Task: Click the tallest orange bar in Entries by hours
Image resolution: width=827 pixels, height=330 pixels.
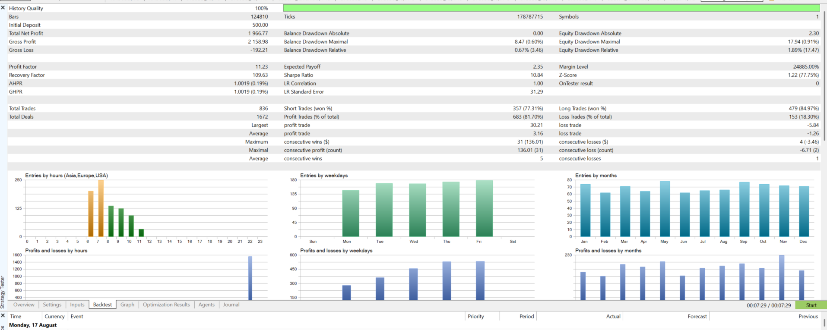Action: (101, 208)
